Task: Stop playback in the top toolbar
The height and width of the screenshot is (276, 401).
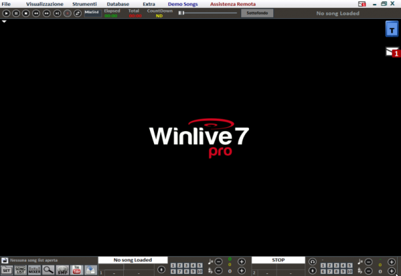Action: click(26, 13)
